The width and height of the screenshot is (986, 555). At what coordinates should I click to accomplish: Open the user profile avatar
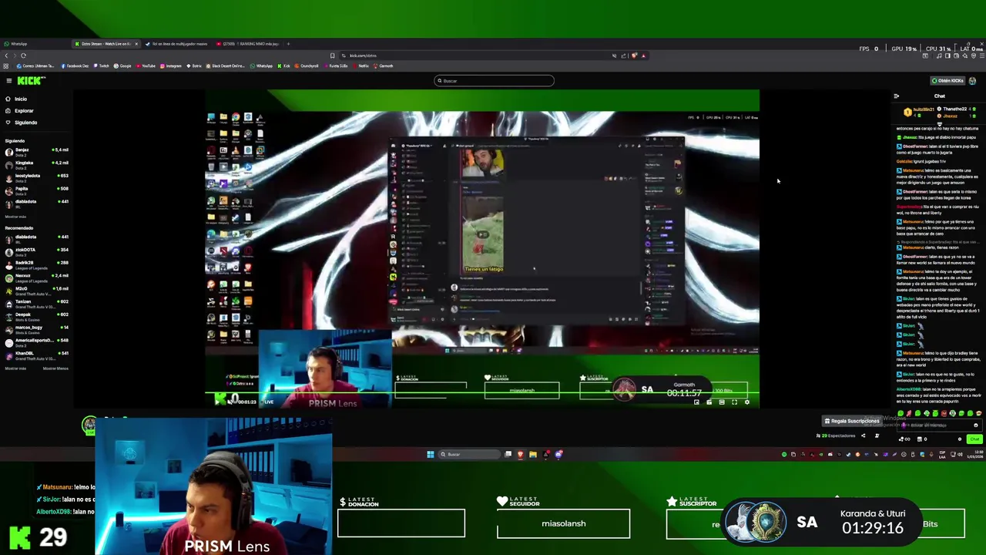pos(972,81)
